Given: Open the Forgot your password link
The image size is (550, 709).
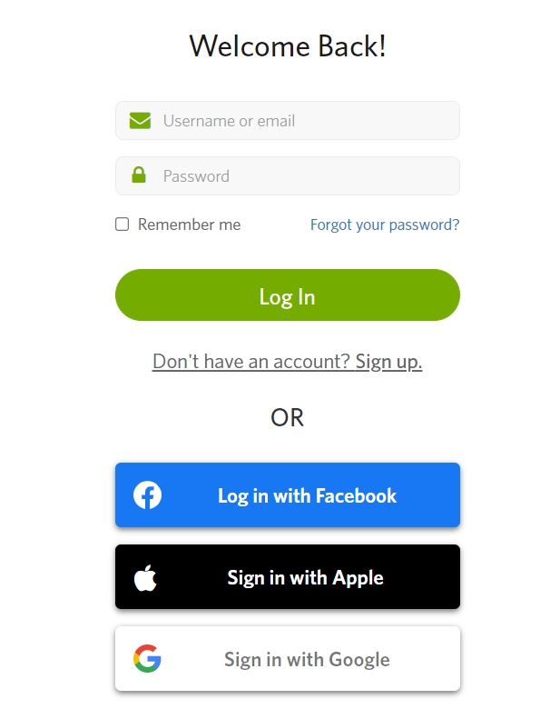Looking at the screenshot, I should click(x=385, y=225).
